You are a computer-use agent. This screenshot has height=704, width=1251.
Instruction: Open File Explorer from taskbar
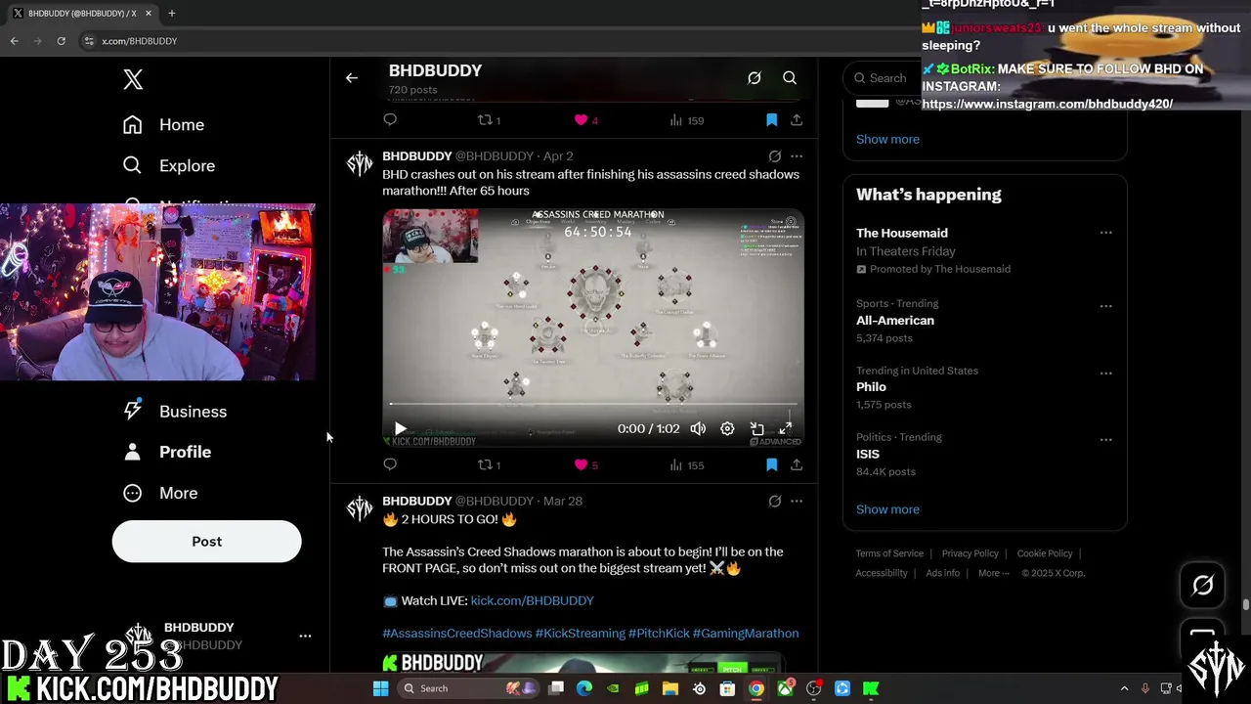[670, 688]
